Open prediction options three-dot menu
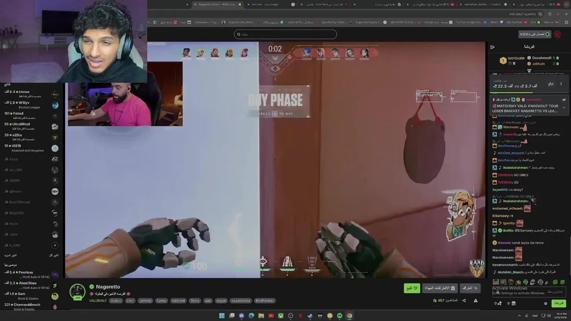The image size is (571, 321). 561,84
